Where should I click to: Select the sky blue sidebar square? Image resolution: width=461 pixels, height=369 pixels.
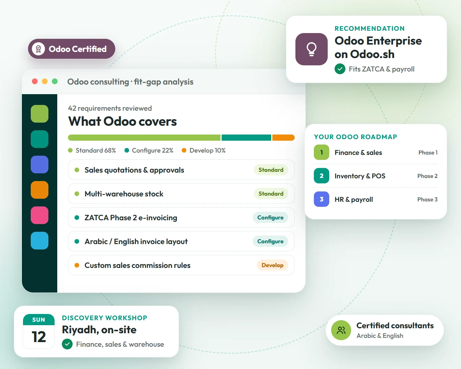tap(40, 241)
